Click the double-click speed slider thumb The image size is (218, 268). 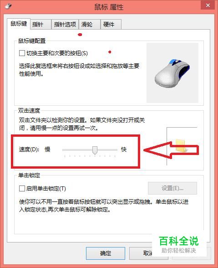pos(95,150)
